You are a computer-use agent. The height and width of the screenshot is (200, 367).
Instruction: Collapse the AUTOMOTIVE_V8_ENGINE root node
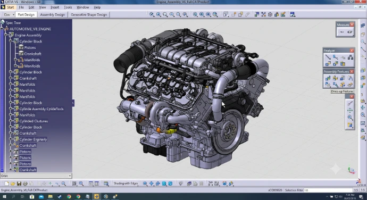pyautogui.click(x=2, y=29)
